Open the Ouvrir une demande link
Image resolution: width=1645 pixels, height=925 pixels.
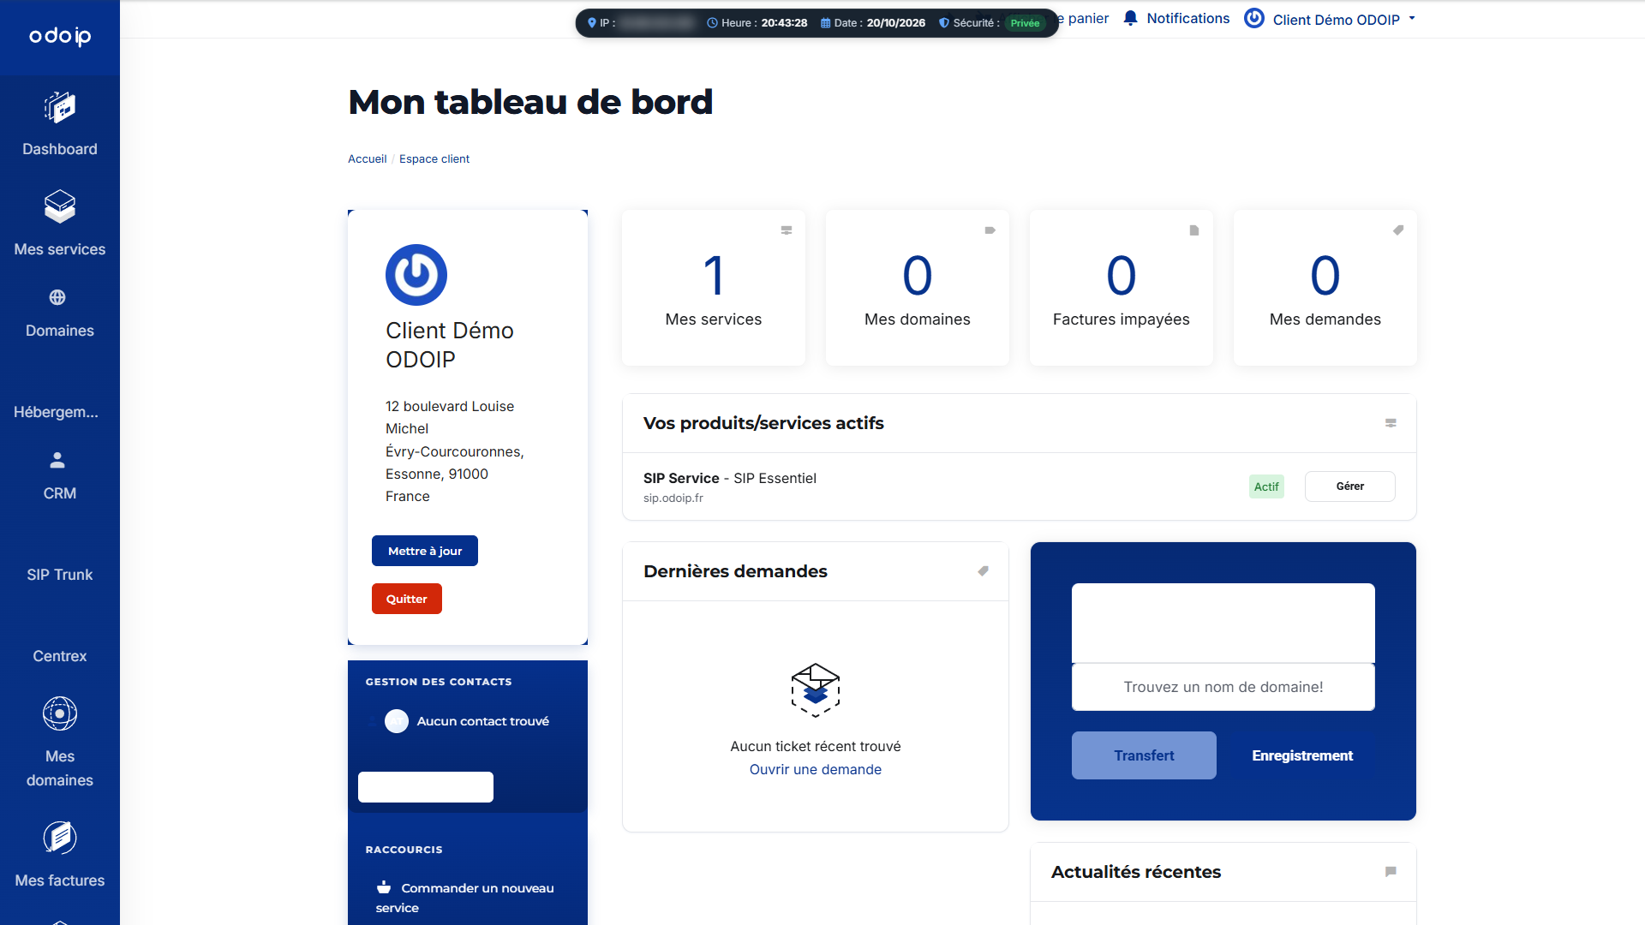tap(816, 769)
